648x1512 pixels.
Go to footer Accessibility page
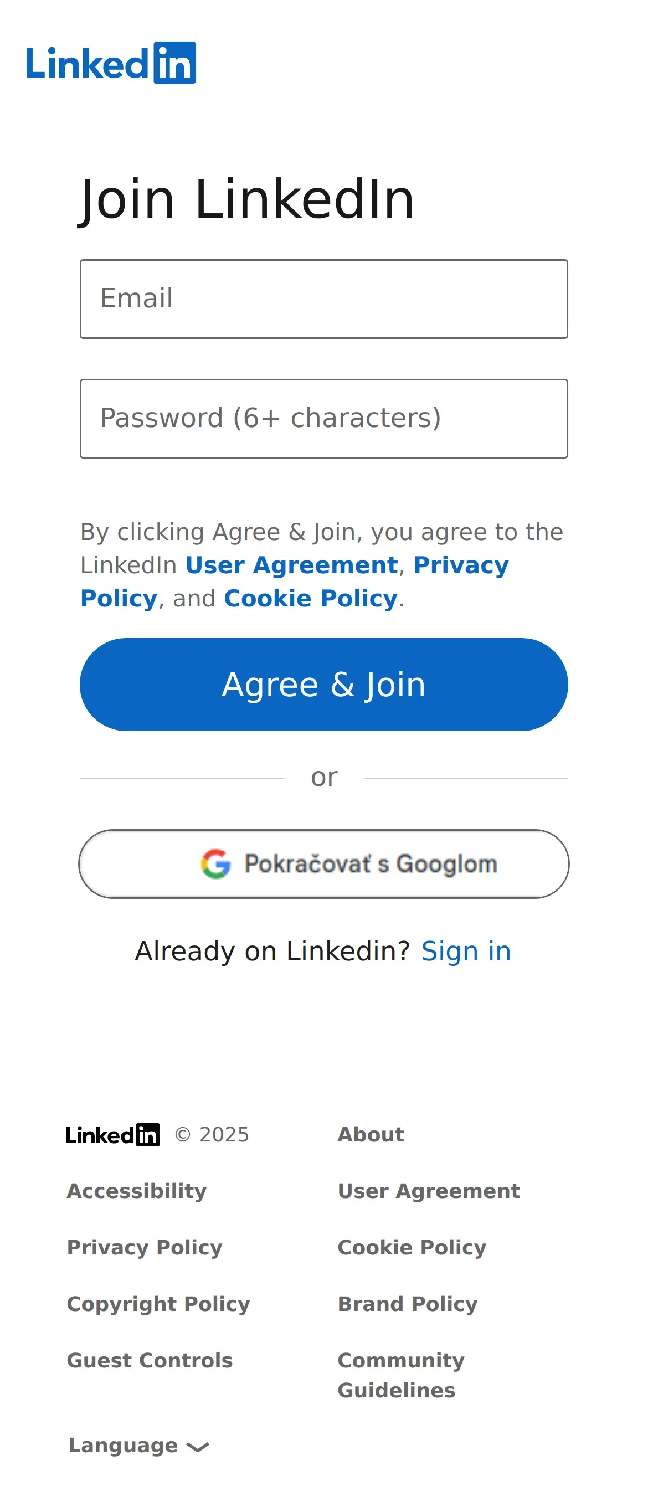pyautogui.click(x=137, y=1191)
